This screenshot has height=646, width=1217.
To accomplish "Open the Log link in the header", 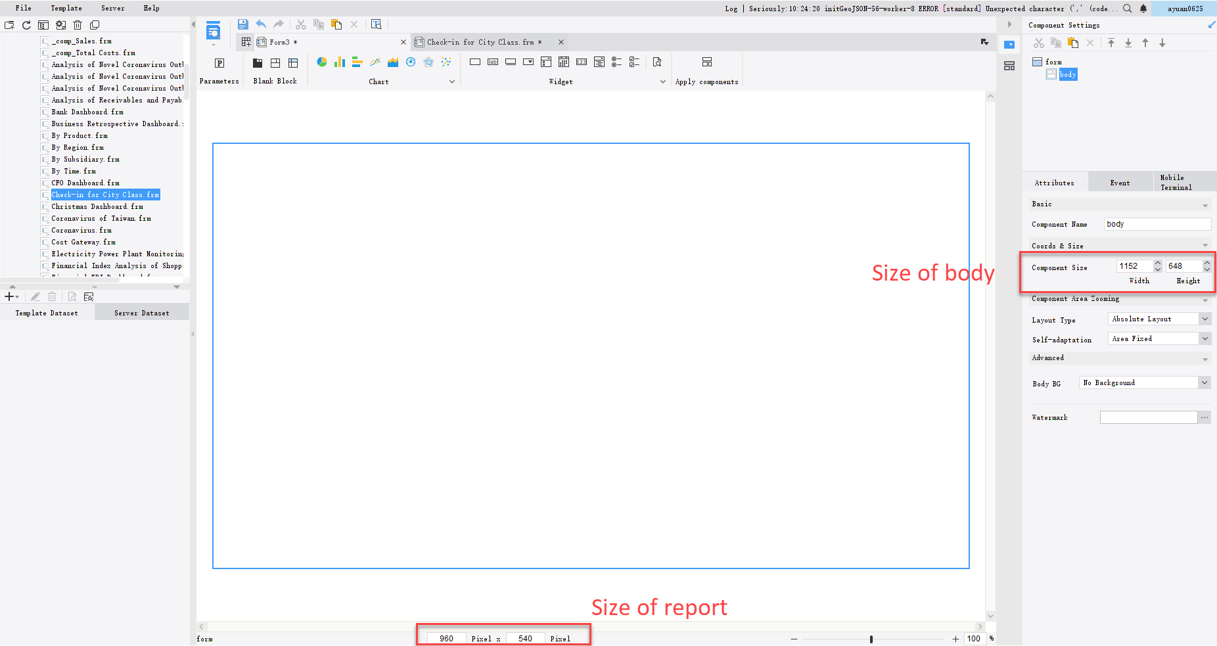I will [x=731, y=9].
